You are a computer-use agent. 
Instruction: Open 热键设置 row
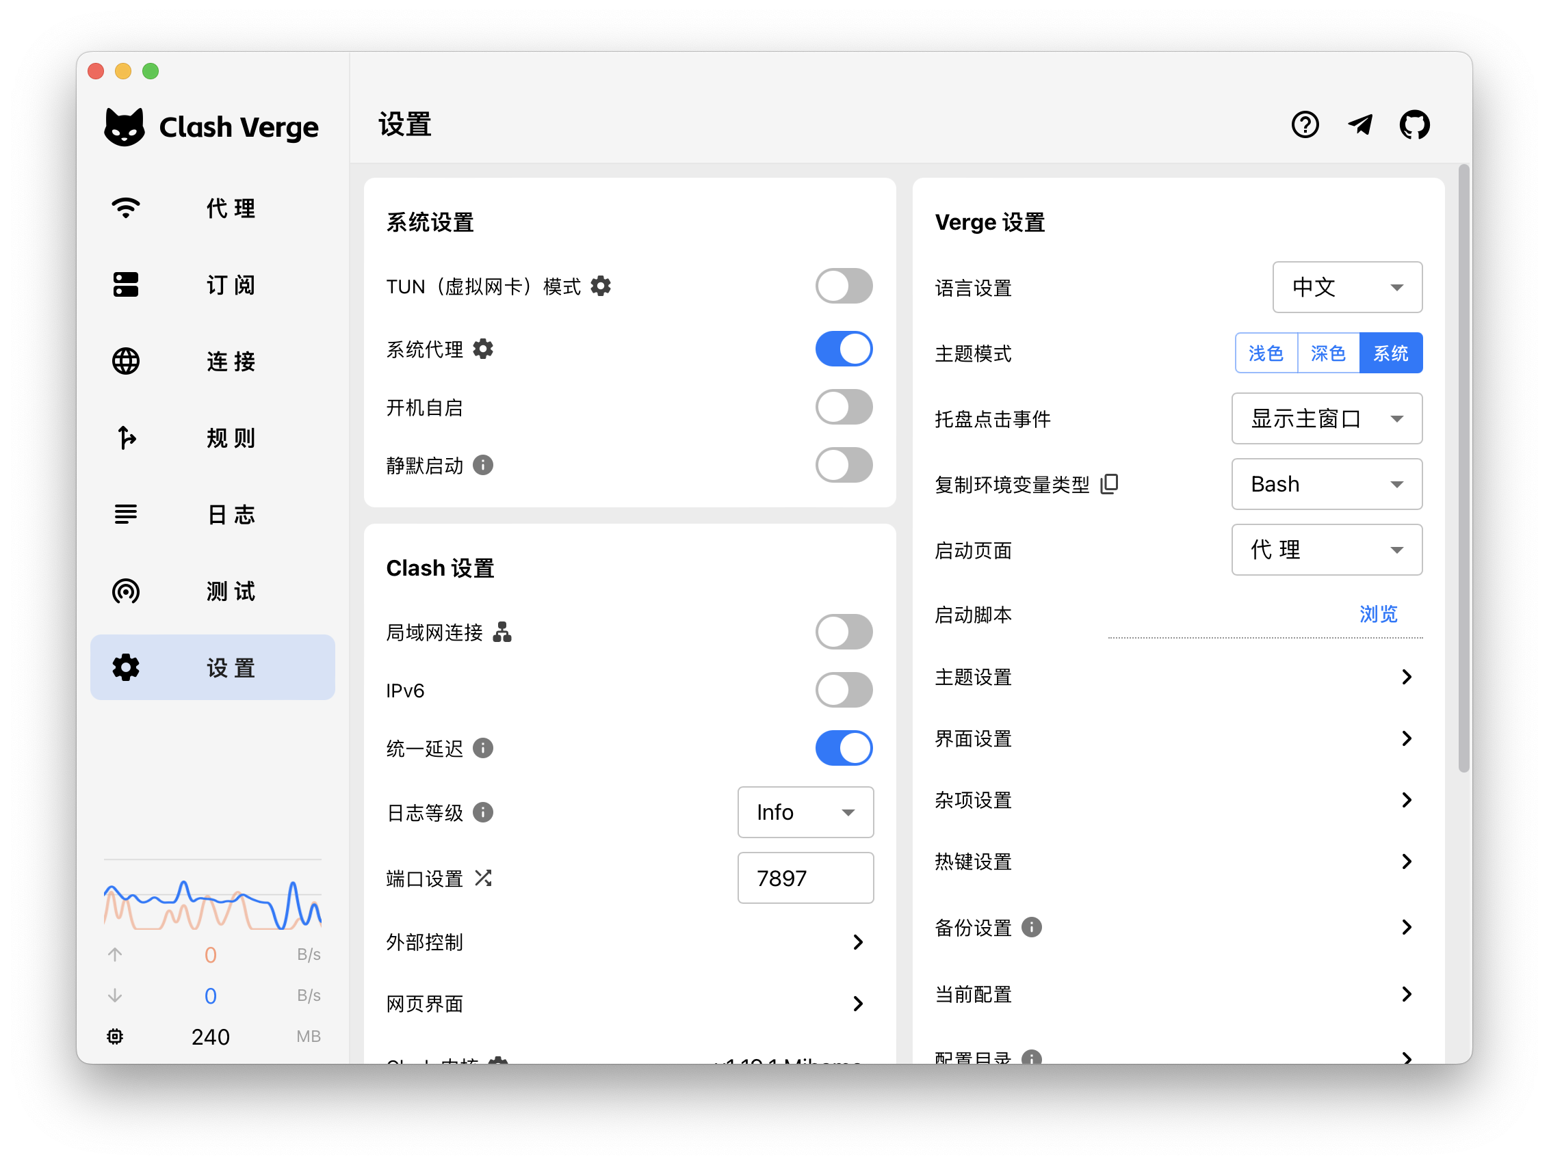click(x=1178, y=861)
